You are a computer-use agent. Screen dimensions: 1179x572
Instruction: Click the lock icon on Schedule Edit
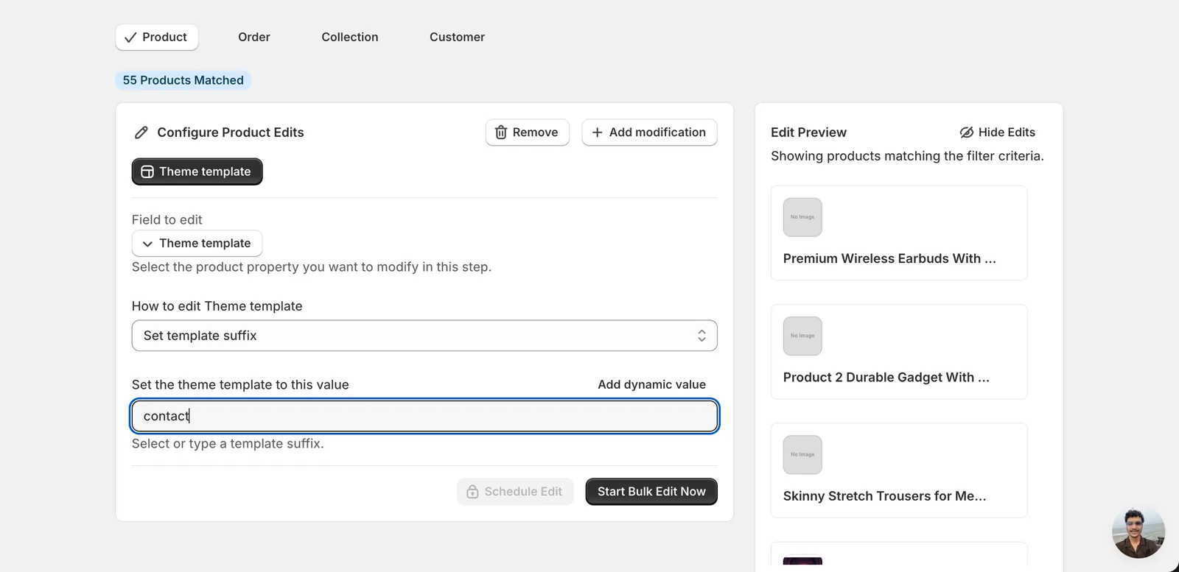472,492
